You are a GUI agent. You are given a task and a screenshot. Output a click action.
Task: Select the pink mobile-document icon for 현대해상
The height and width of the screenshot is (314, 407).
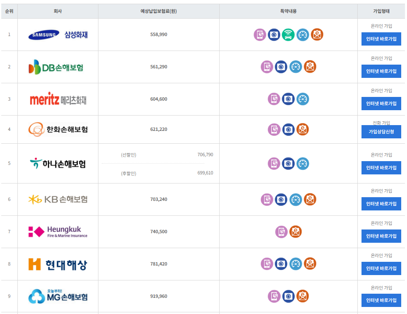(x=267, y=264)
